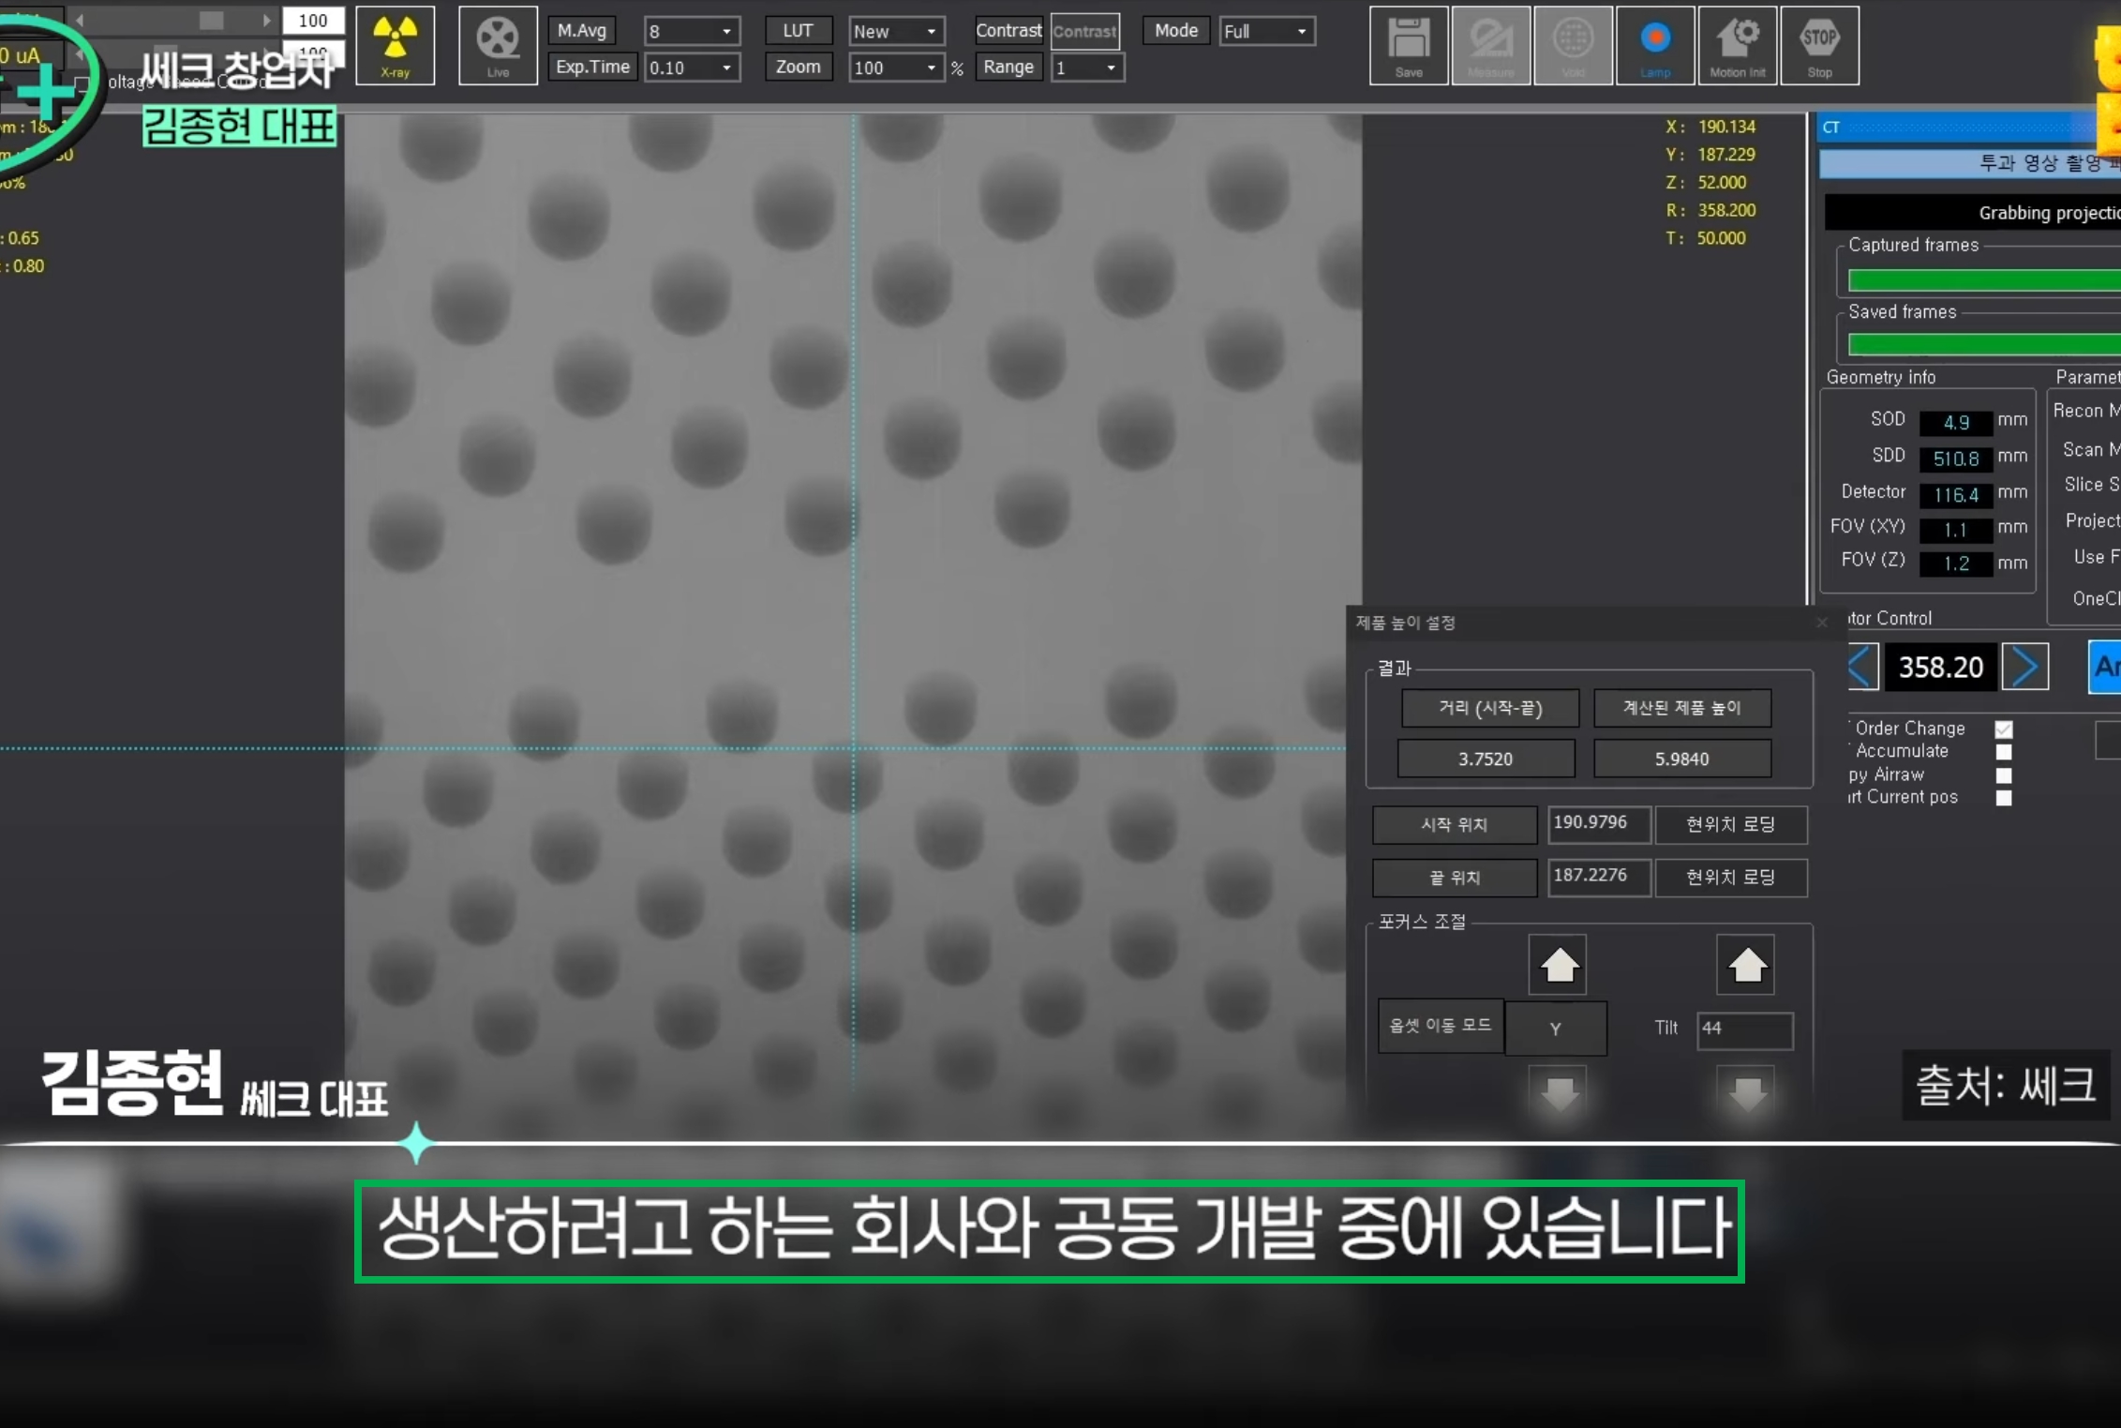Click the Tilt input field showing 44
This screenshot has width=2121, height=1428.
(x=1744, y=1029)
